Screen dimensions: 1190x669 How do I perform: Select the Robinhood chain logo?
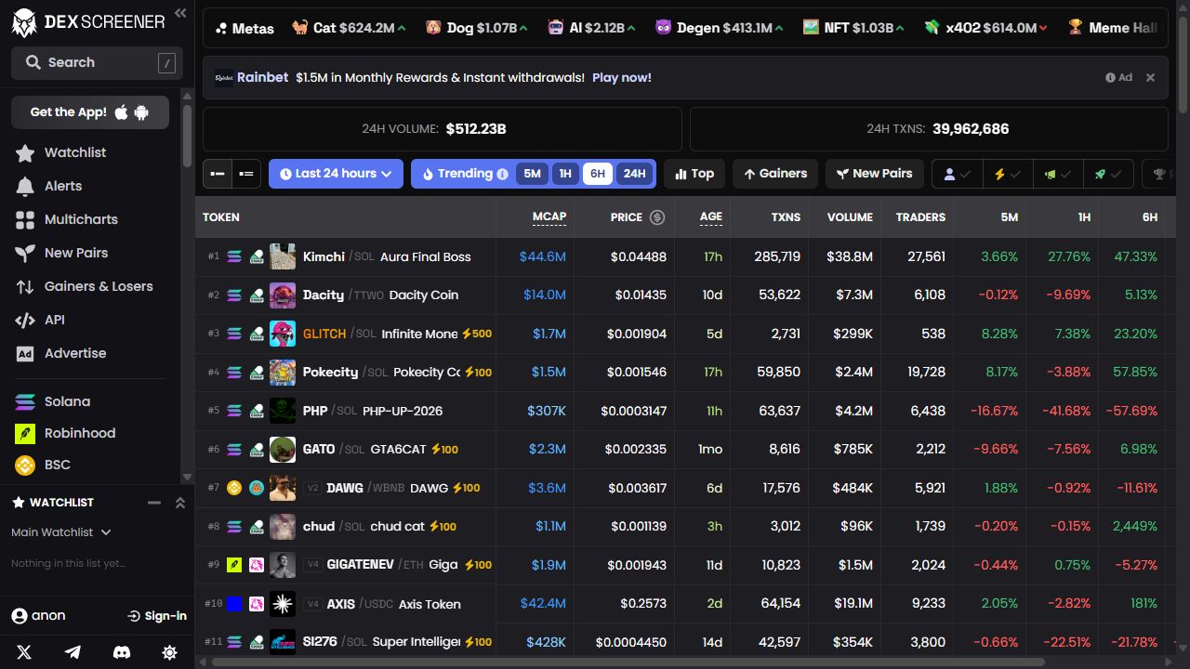point(25,433)
